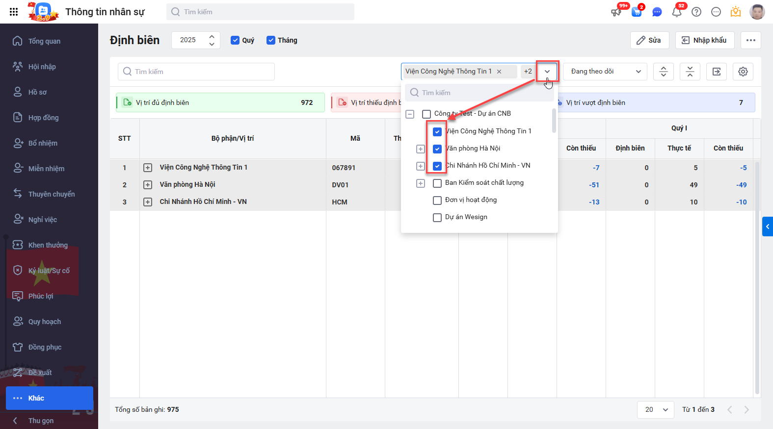
Task: Click the Sửa button
Action: (649, 40)
